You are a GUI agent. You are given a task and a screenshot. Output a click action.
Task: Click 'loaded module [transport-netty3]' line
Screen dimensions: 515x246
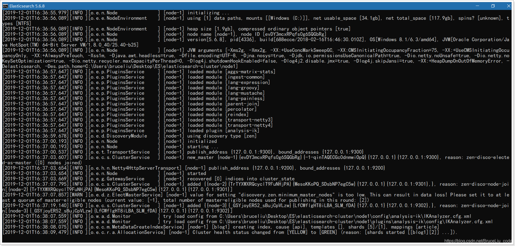click(x=230, y=120)
